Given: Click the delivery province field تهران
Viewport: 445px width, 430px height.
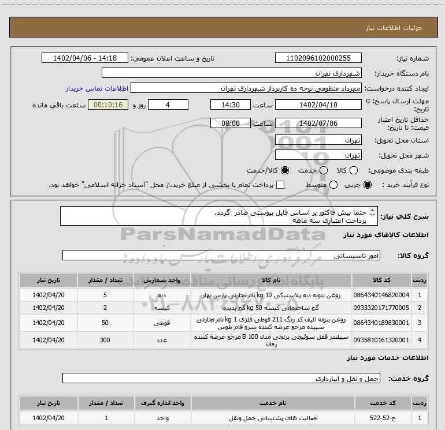Looking at the screenshot, I should click(x=318, y=140).
